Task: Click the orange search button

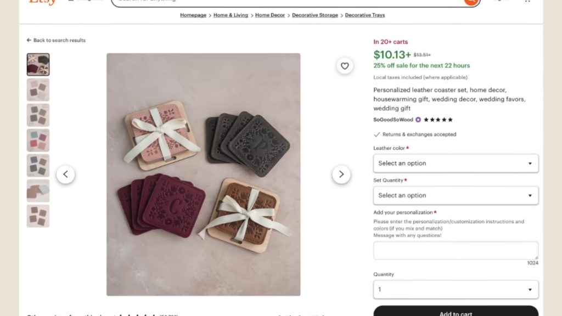Action: (x=470, y=2)
